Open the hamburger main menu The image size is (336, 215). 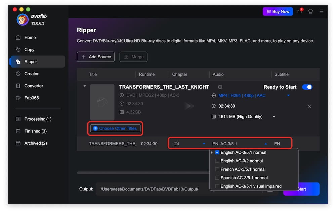point(321,11)
